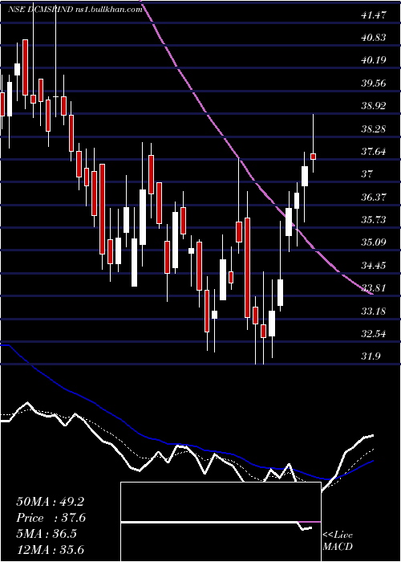The width and height of the screenshot is (401, 562).
Task: Click the 32.54 price axis label
Action: point(374,334)
